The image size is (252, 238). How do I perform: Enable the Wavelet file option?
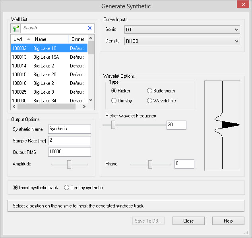click(x=150, y=101)
